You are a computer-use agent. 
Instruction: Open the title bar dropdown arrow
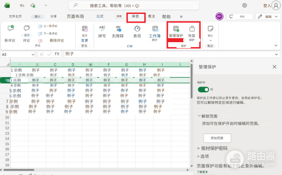(x=46, y=6)
